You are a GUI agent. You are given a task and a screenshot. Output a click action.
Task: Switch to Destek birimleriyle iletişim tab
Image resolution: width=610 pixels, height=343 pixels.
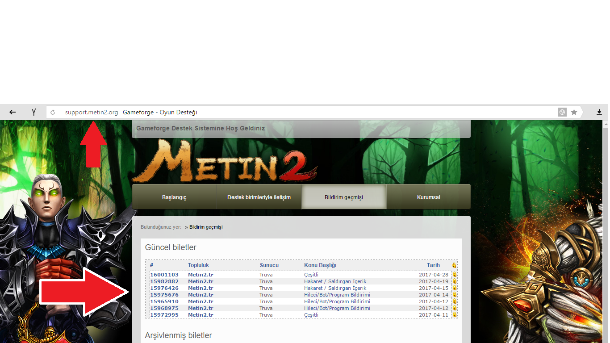point(259,197)
